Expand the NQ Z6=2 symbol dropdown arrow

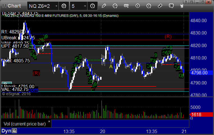click(56, 6)
